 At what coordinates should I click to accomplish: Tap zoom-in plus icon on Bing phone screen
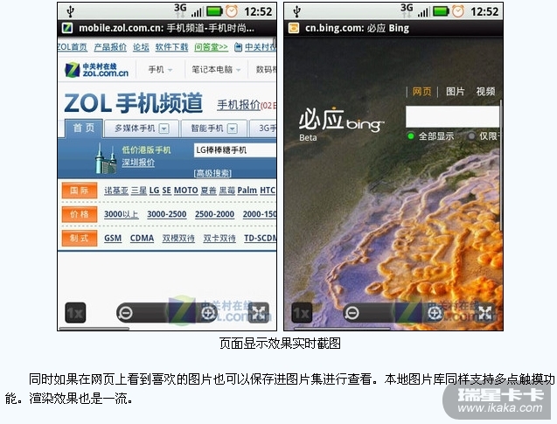click(x=435, y=313)
